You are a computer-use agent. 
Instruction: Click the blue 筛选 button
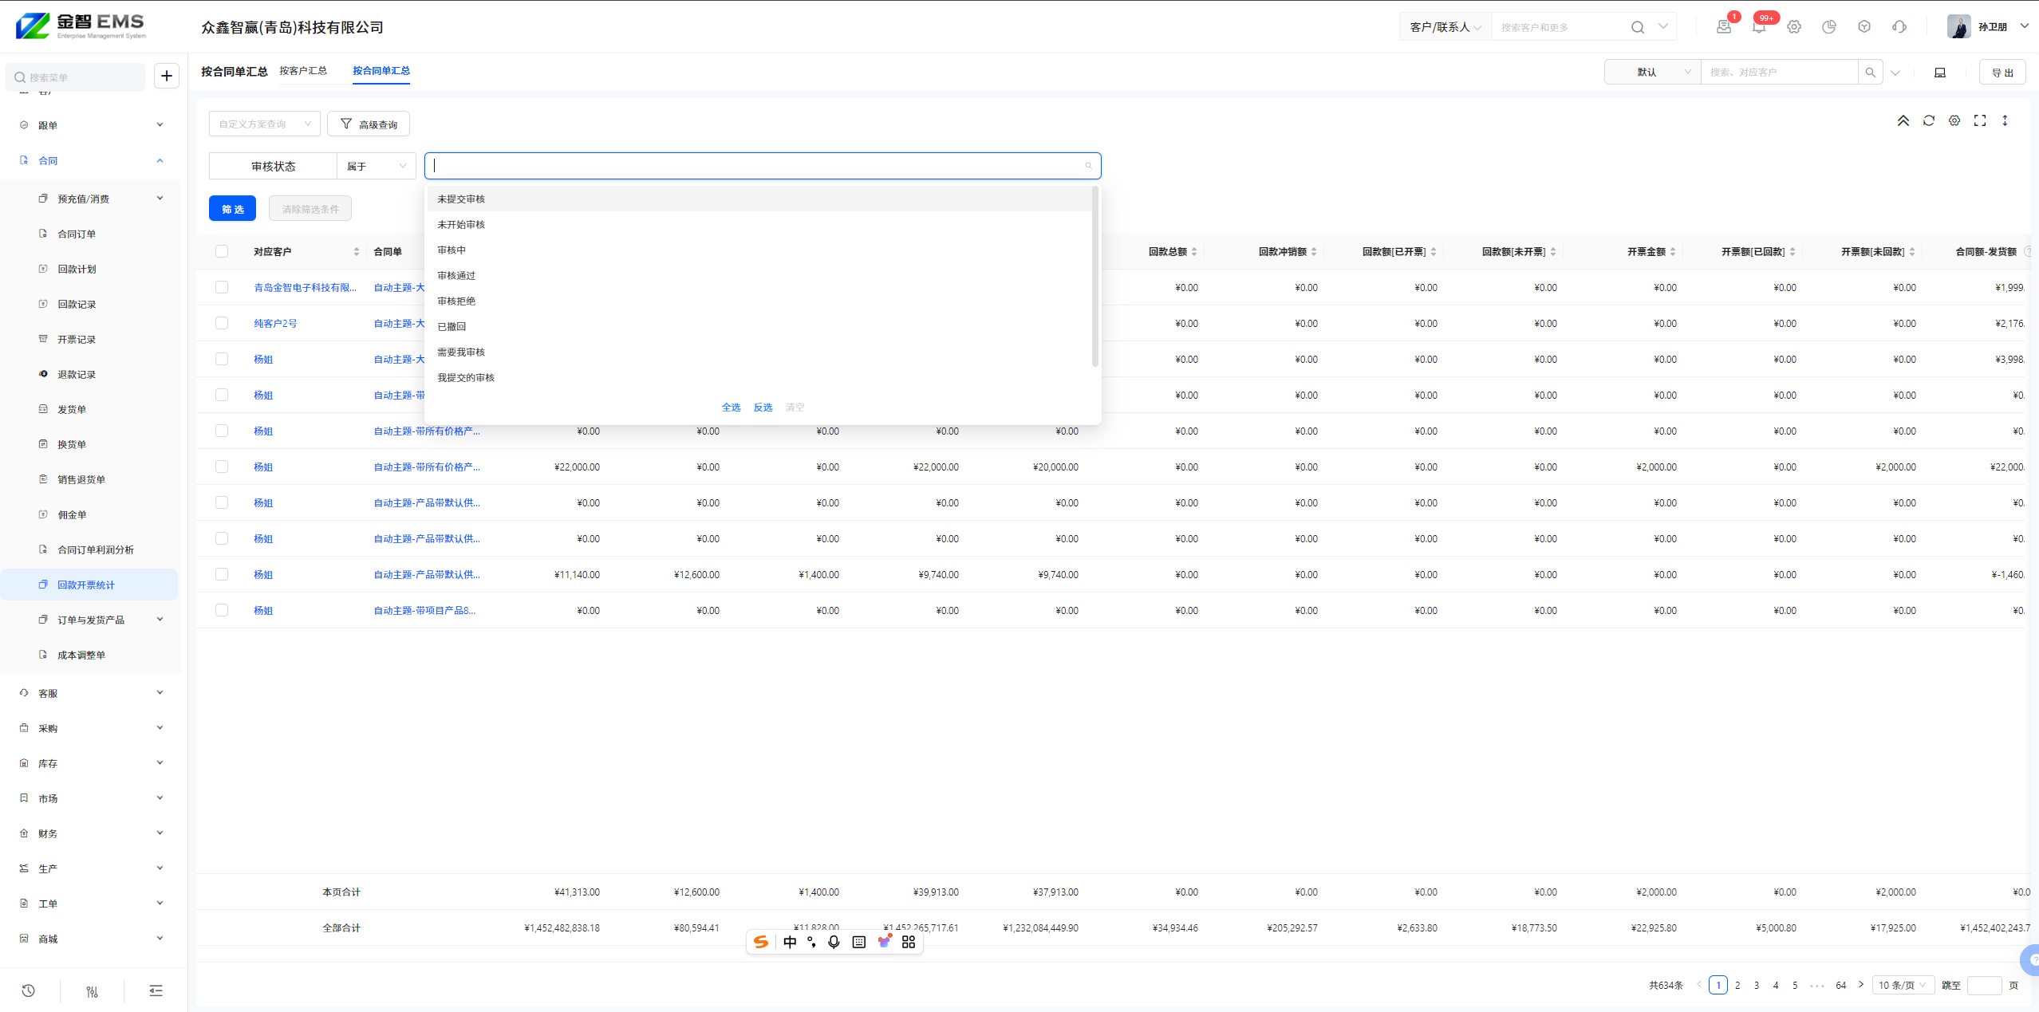point(232,209)
